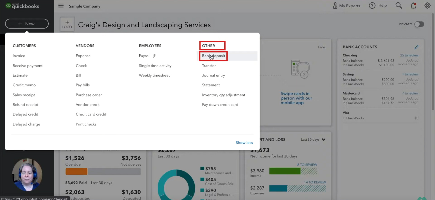Open Checking 25 to review link
Screen dimensions: 435x200
pos(409,56)
